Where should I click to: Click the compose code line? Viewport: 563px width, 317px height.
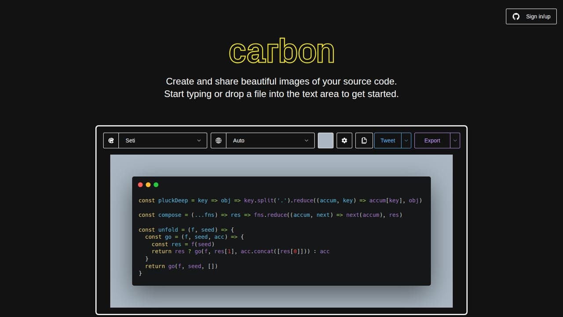tap(271, 215)
